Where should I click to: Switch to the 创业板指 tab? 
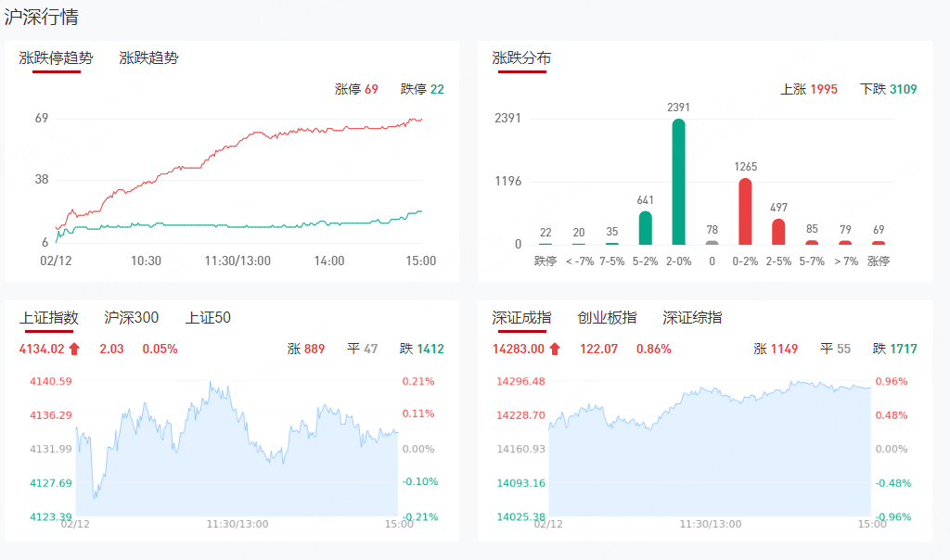click(x=607, y=318)
